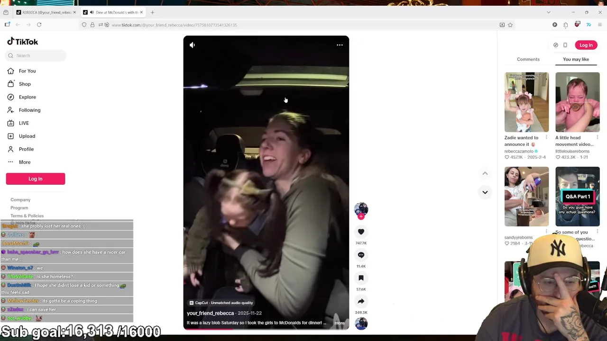Open comments via the speech bubble icon
This screenshot has width=607, height=341.
coord(361,255)
